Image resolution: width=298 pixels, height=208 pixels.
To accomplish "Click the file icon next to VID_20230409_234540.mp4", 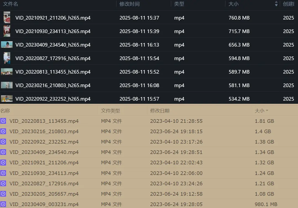I will pos(3,152).
